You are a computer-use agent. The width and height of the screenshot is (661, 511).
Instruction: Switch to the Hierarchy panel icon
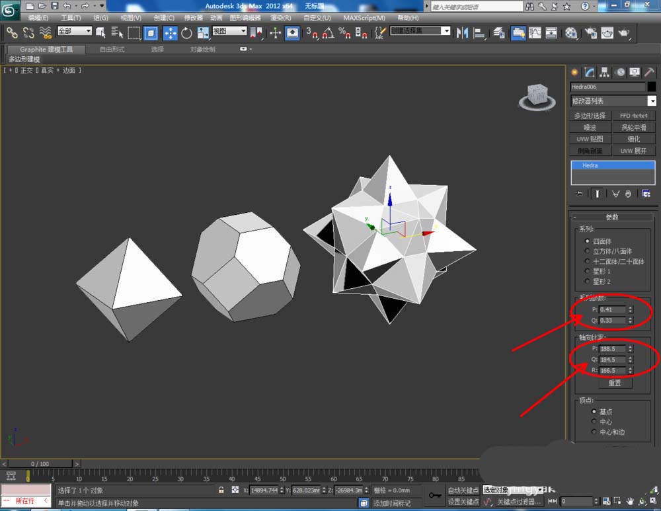tap(605, 72)
